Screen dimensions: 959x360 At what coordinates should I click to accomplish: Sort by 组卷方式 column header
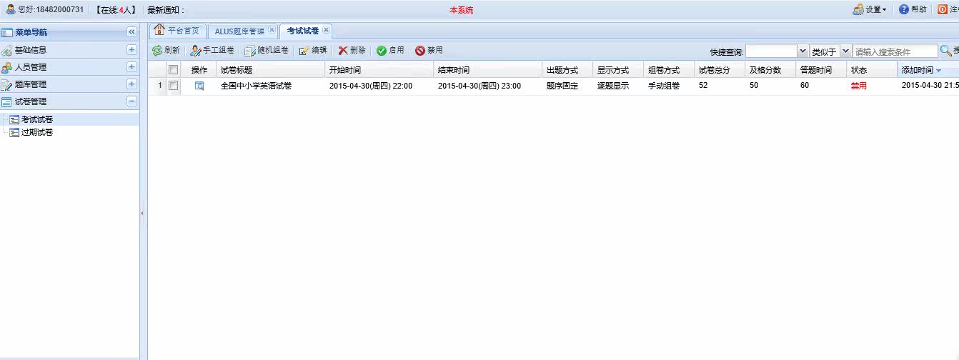pos(669,70)
